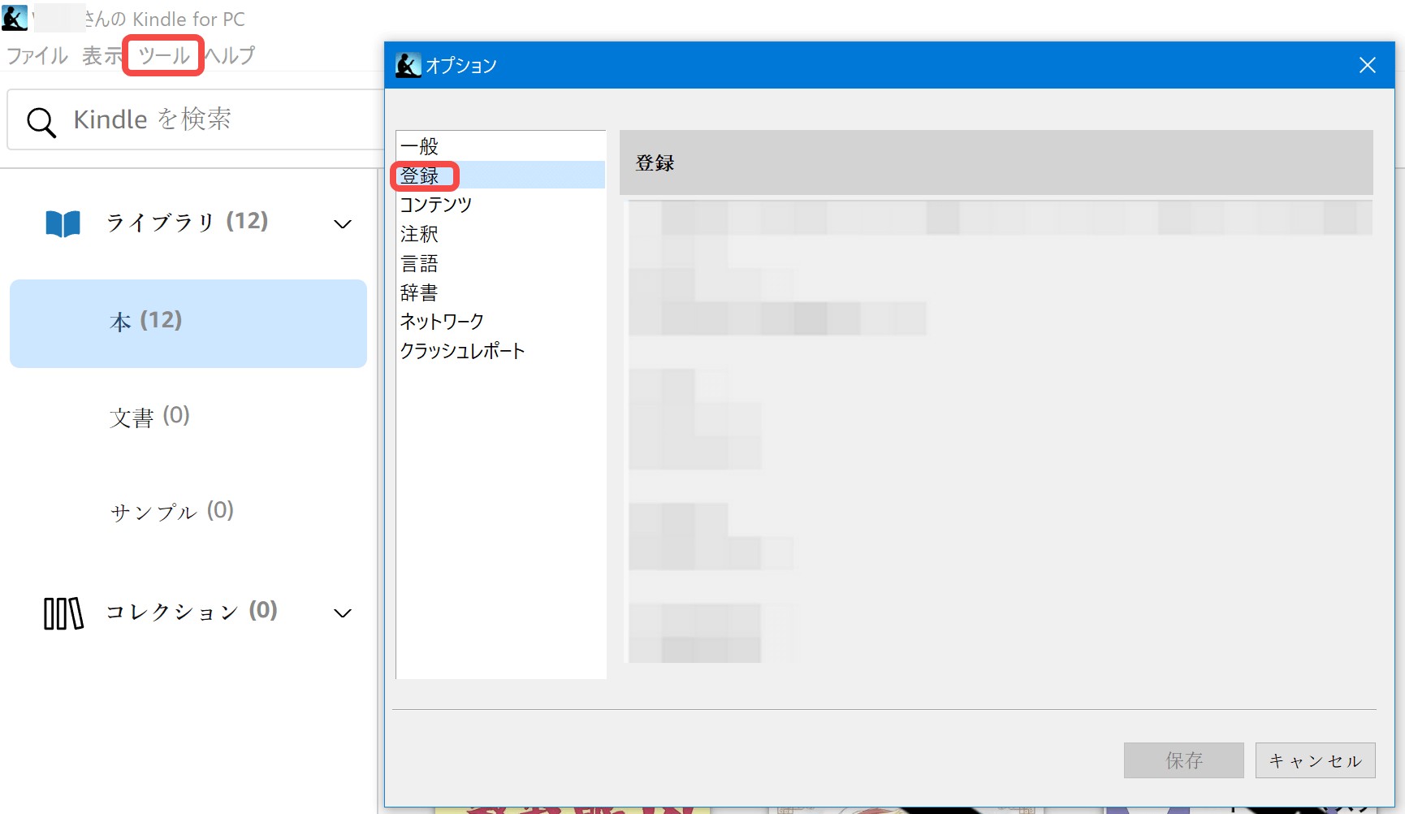Viewport: 1405px width, 814px height.
Task: Select クラッシュレポート in options list
Action: click(500, 351)
